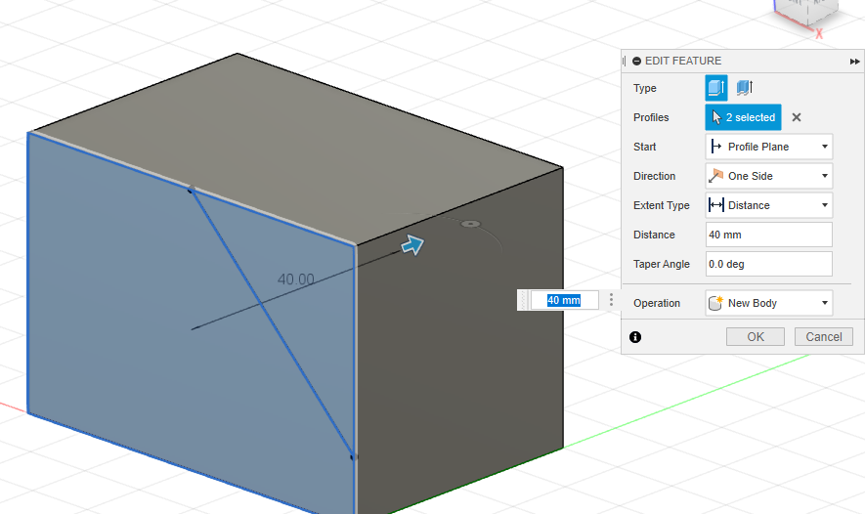
Task: Open the Operation dropdown showing New Body
Action: tap(768, 303)
